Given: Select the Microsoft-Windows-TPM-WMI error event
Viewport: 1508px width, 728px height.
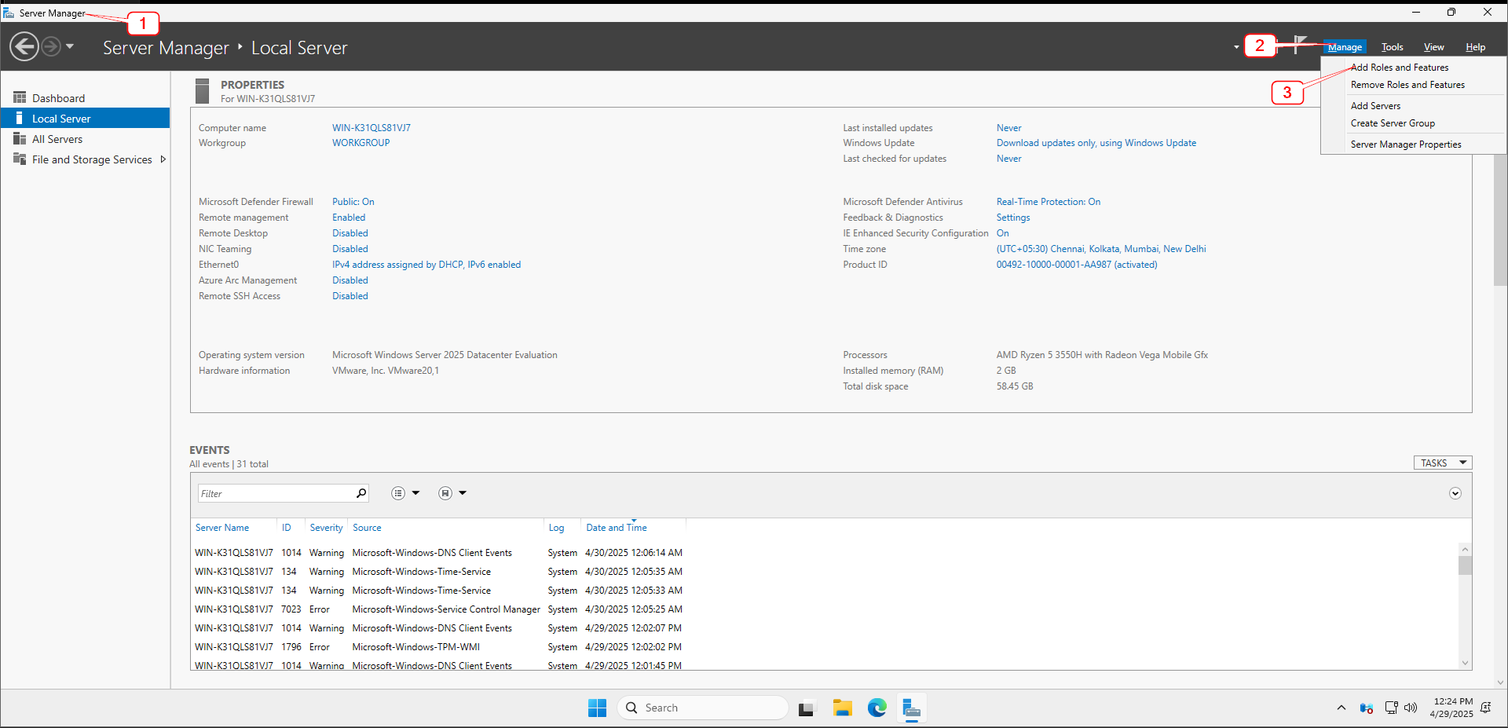Looking at the screenshot, I should coord(438,647).
